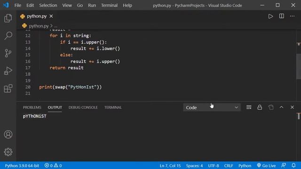Change encoding via UTF-8
This screenshot has width=301, height=169.
tap(214, 166)
